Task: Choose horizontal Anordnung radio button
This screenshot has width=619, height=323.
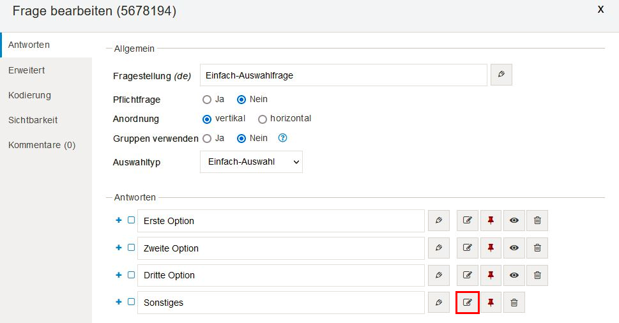Action: coord(263,119)
